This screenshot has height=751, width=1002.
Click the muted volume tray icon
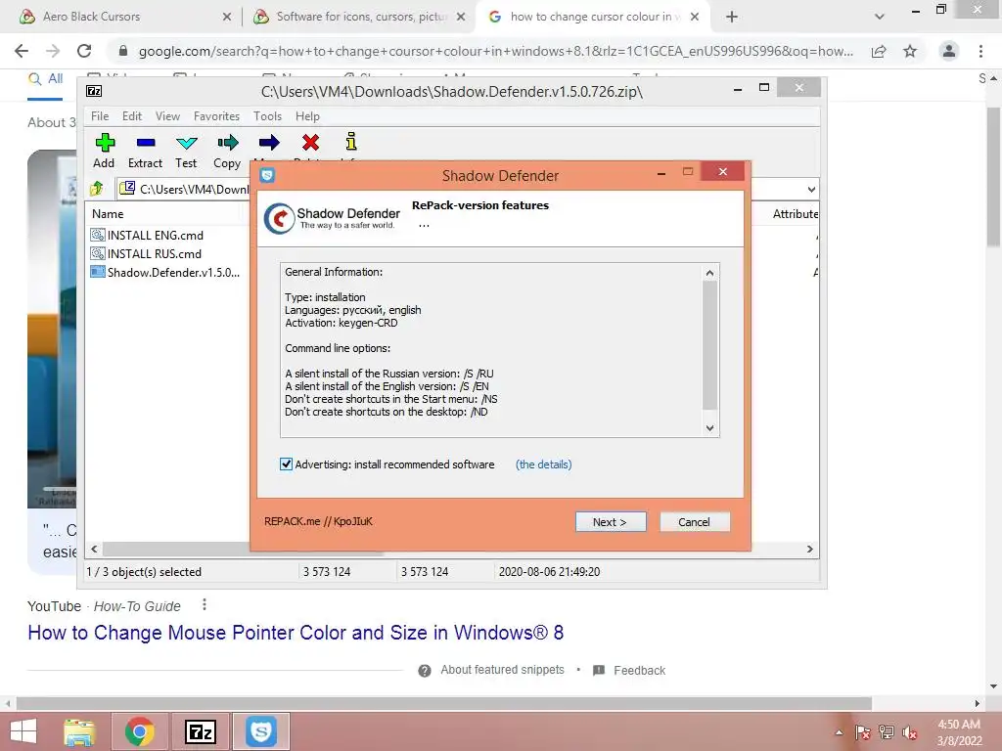(909, 732)
